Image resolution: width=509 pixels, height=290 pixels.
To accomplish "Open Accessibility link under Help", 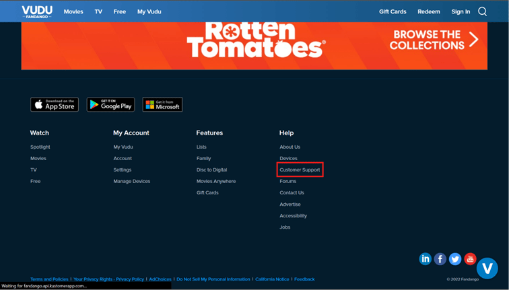I will [x=293, y=216].
